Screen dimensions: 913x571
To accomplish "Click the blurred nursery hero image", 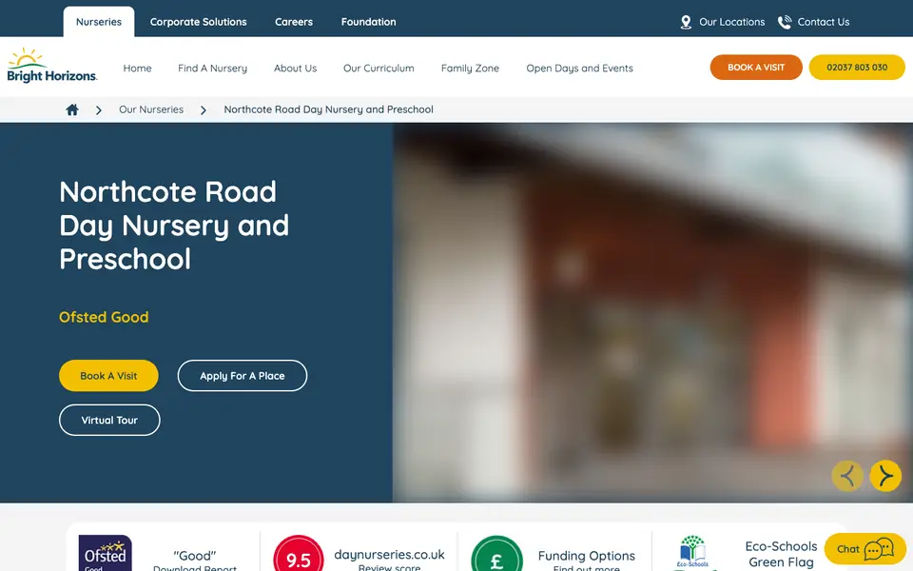I will [652, 313].
